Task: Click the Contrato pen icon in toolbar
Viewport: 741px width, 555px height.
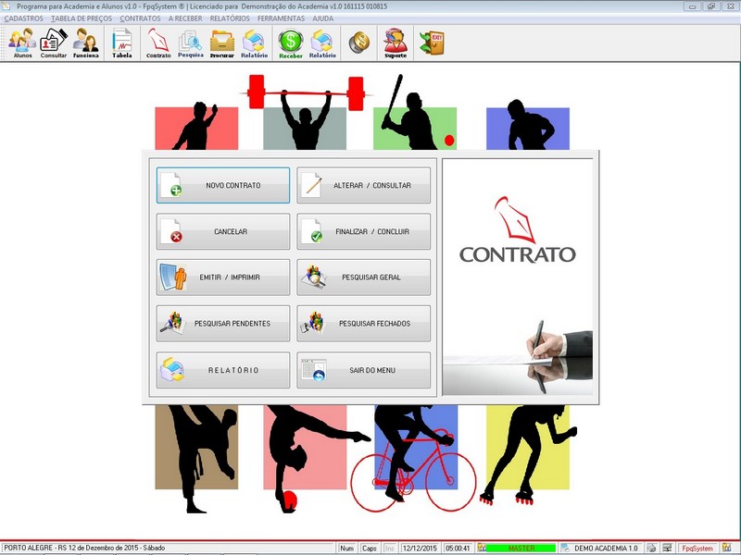Action: pos(158,43)
